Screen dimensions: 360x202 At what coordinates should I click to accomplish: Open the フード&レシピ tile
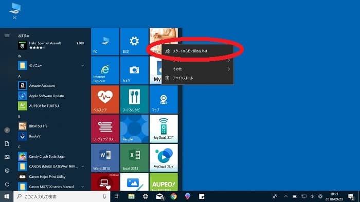[134, 100]
